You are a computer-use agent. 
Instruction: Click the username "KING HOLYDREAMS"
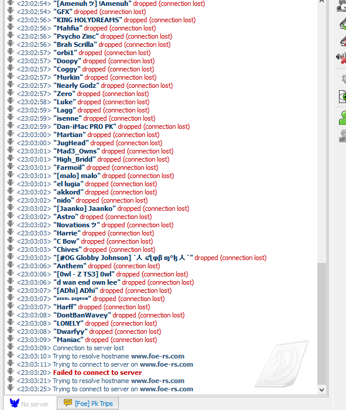point(88,20)
